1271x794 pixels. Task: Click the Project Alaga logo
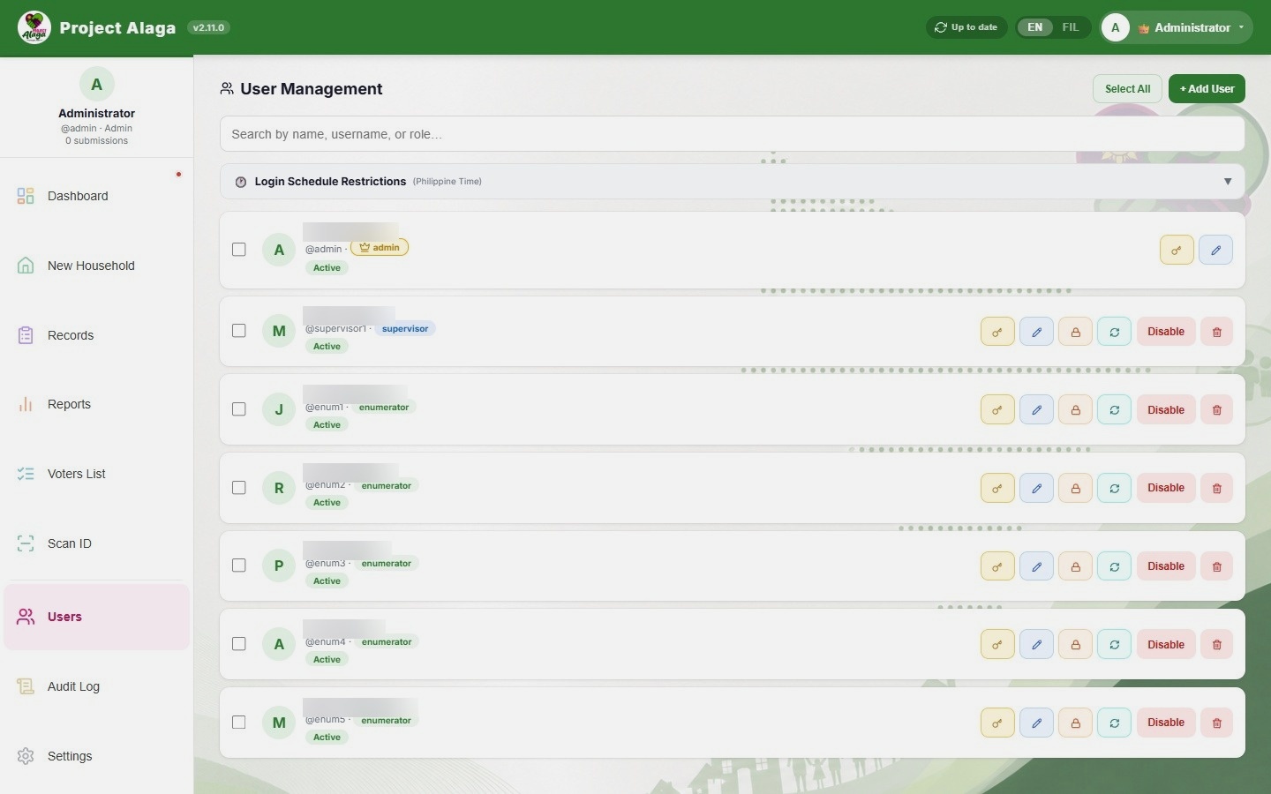34,27
